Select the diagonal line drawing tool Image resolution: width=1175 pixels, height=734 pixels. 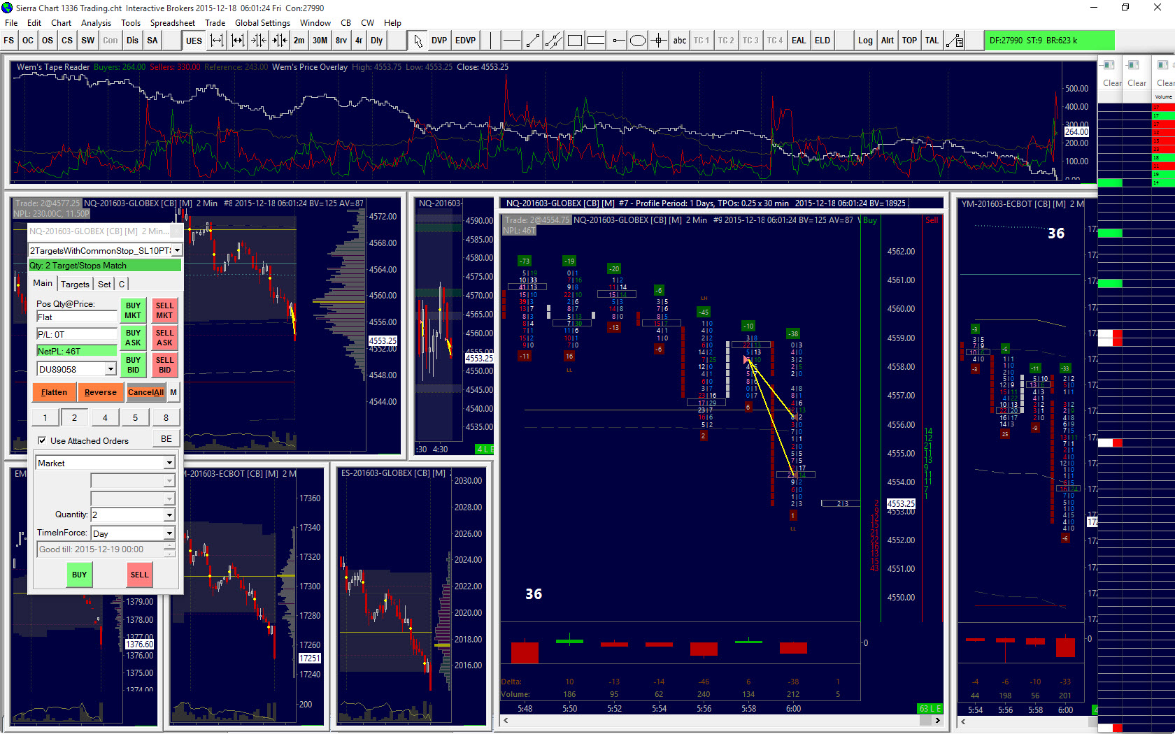point(533,41)
